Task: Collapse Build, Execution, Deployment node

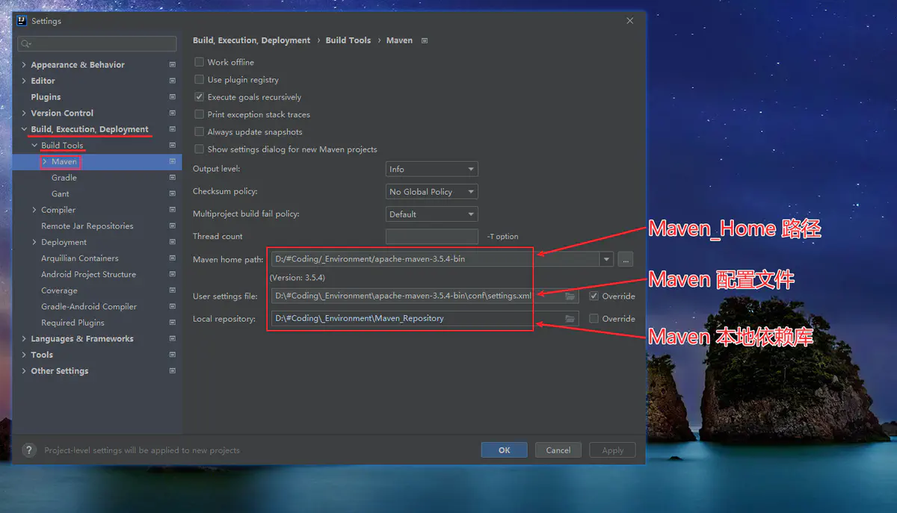Action: (24, 129)
